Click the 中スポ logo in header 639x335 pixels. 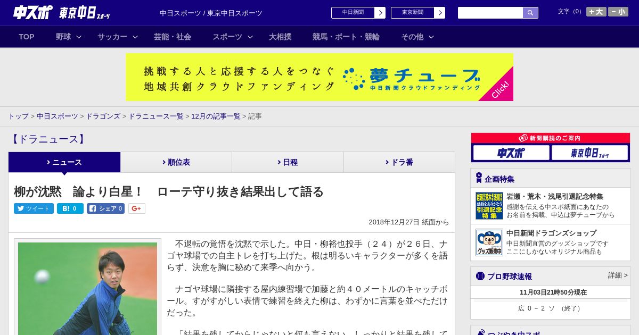point(32,12)
